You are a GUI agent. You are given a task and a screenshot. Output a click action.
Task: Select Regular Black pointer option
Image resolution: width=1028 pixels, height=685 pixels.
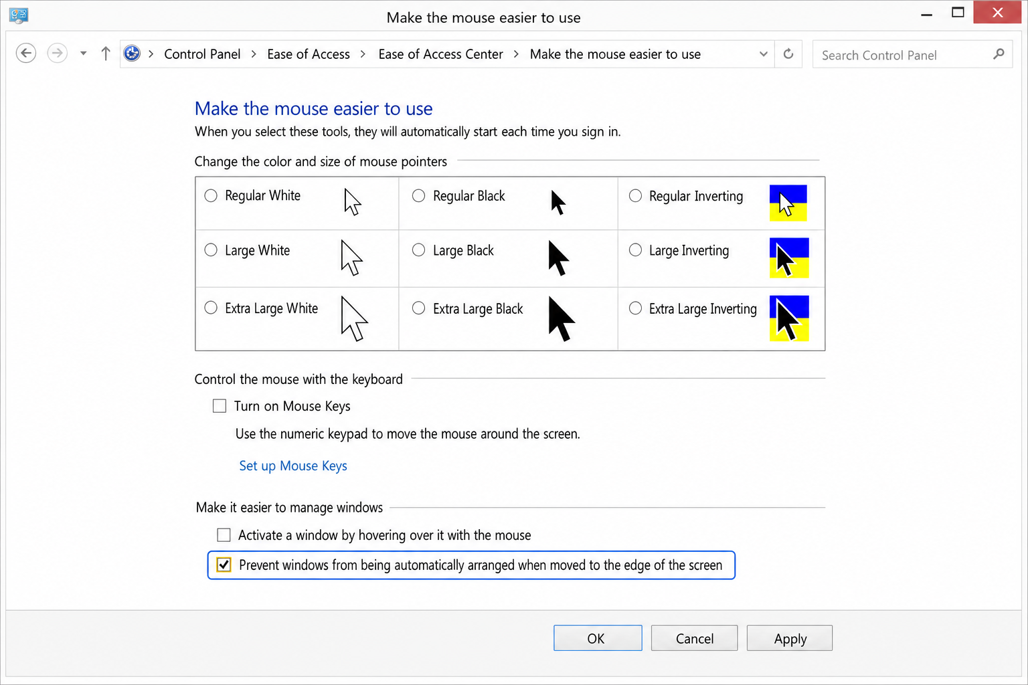pyautogui.click(x=418, y=195)
